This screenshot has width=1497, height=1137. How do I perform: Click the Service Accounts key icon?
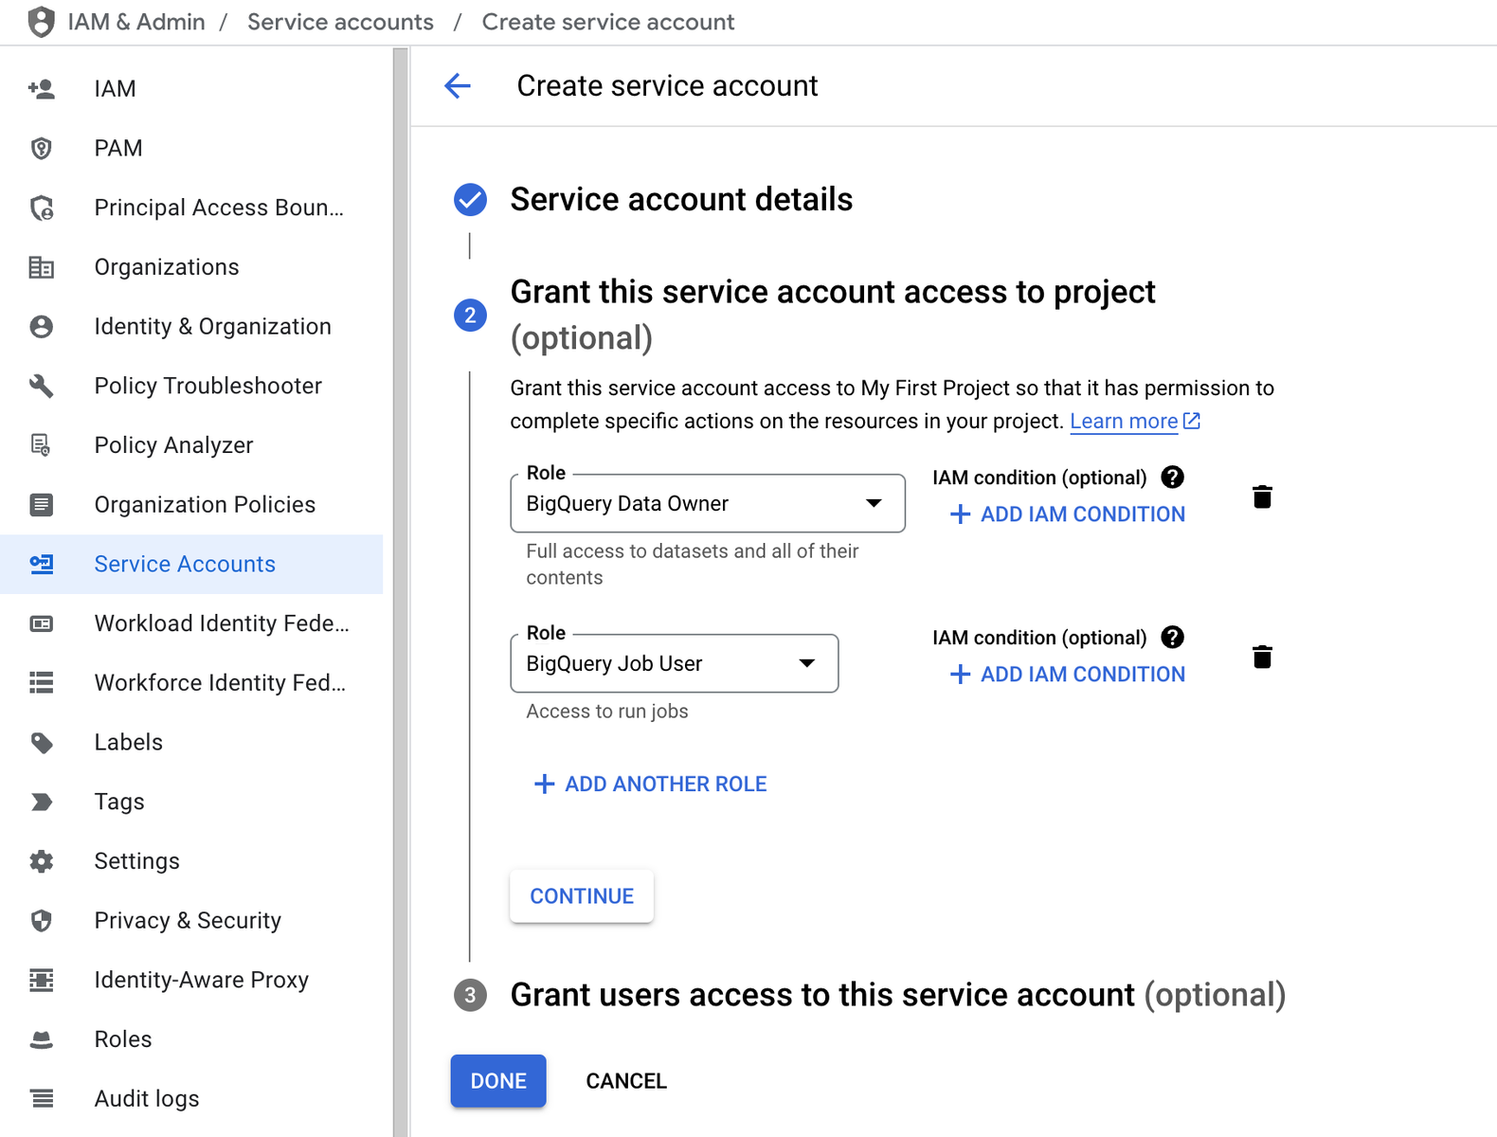click(41, 564)
